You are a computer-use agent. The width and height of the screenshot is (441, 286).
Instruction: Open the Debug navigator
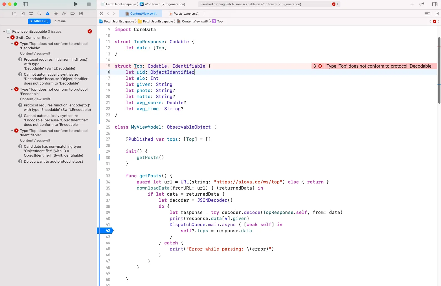click(x=64, y=13)
